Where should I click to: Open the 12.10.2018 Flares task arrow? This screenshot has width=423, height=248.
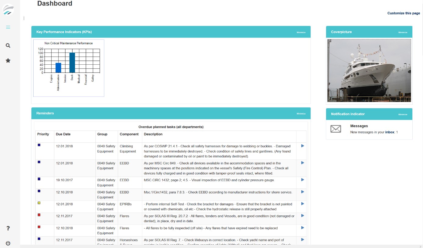click(x=303, y=228)
